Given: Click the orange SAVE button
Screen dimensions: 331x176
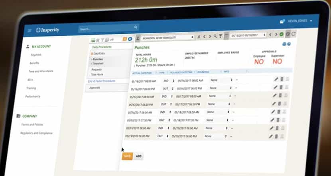Looking at the screenshot, I should [x=127, y=156].
